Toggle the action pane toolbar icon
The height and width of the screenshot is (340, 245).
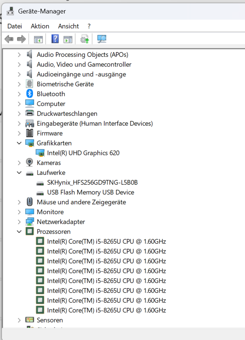pos(68,39)
